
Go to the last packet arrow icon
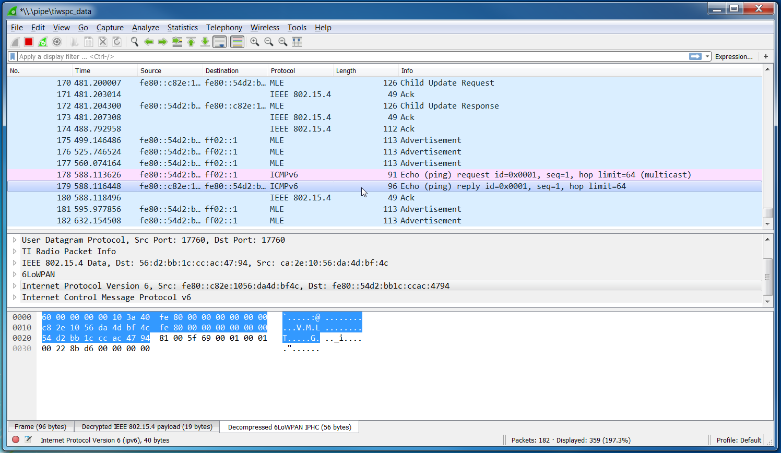click(205, 42)
